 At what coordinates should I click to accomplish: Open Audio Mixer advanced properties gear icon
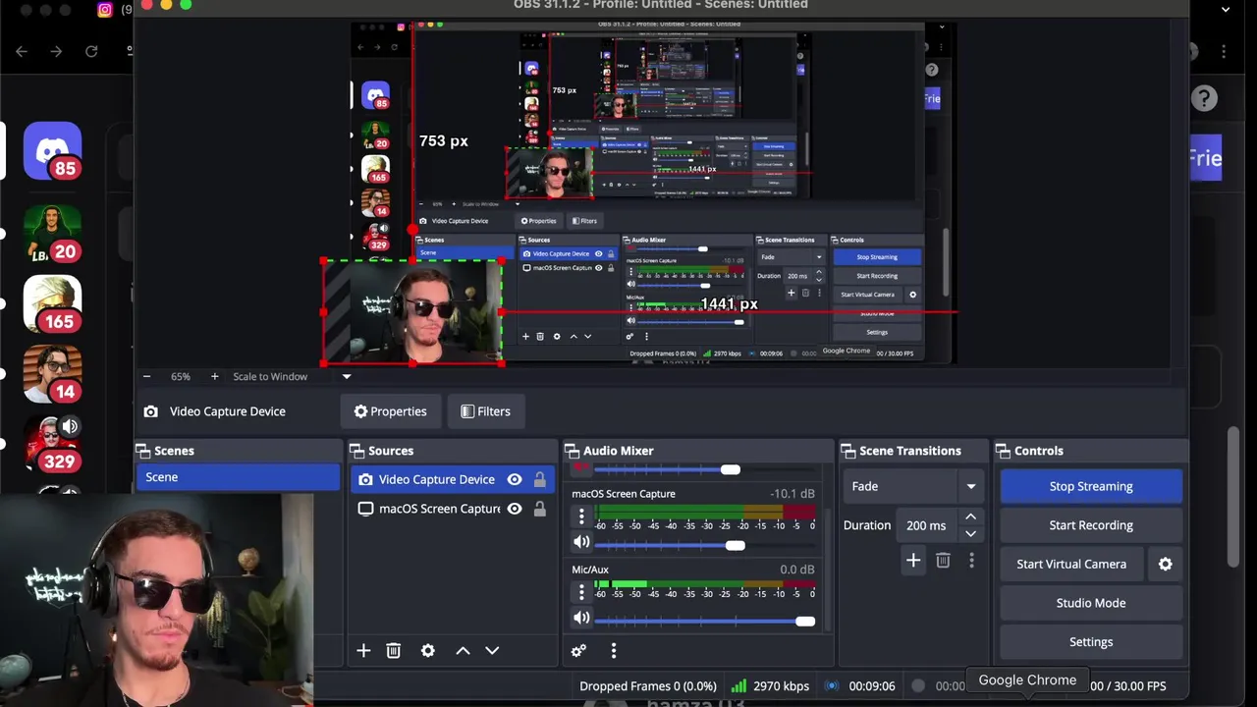click(578, 650)
